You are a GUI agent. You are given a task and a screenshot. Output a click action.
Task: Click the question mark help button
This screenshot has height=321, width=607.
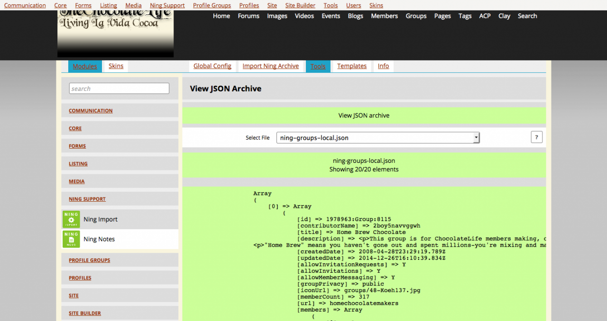coord(536,137)
